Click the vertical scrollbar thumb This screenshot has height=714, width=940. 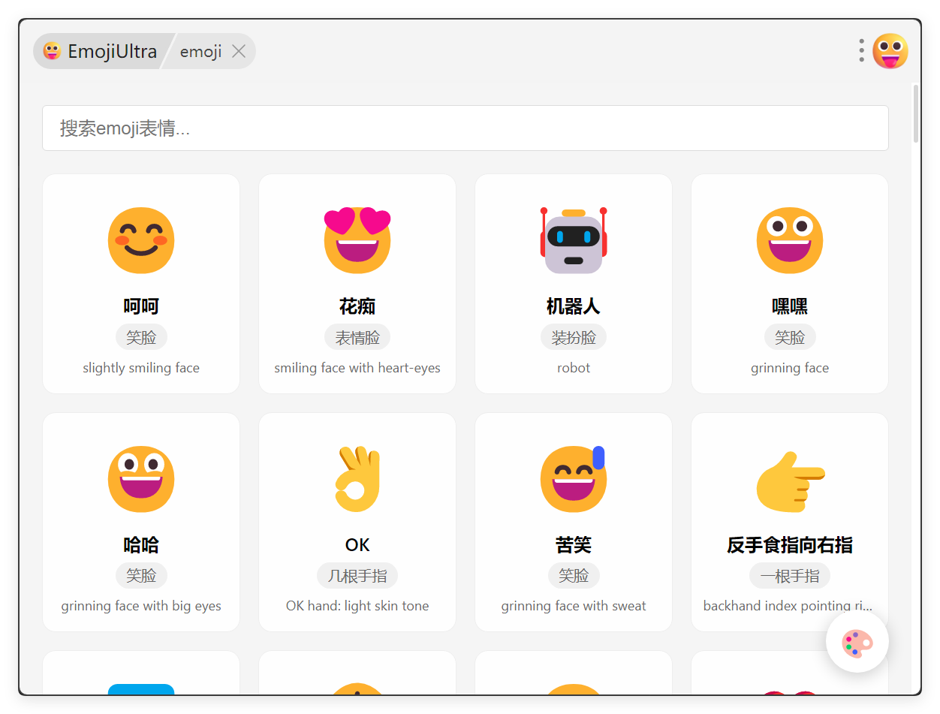(915, 113)
